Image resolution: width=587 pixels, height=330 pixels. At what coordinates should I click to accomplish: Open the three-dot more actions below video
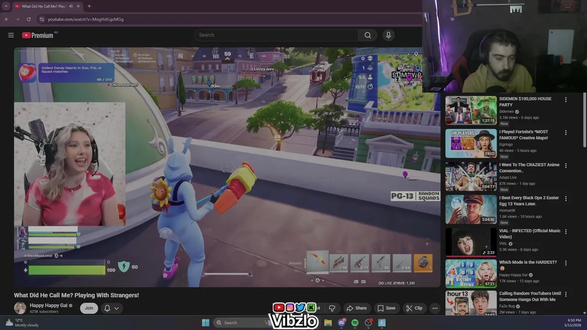435,308
